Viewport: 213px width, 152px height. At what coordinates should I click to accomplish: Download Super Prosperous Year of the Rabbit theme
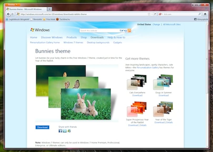point(133,125)
